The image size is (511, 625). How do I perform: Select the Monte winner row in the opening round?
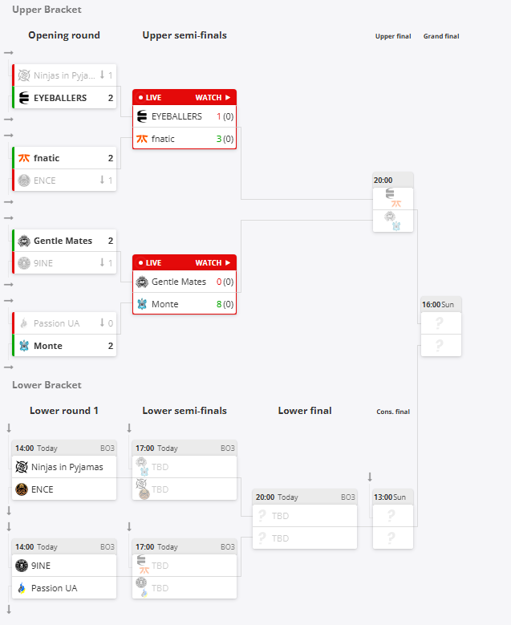point(64,346)
